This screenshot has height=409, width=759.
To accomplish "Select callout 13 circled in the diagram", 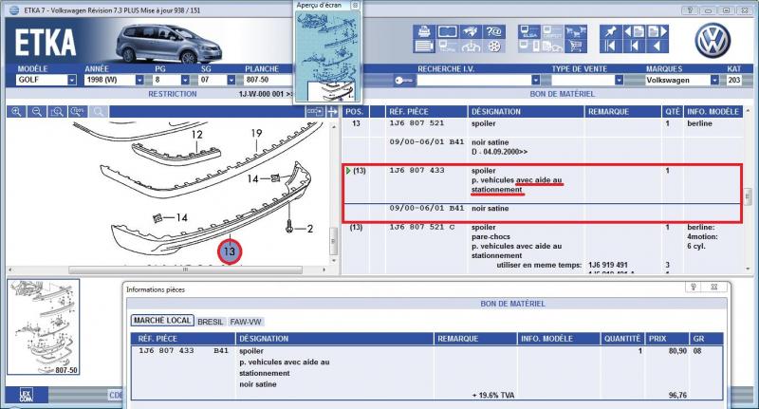I will 230,251.
